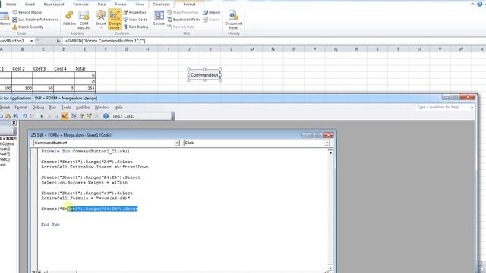
Task: Click the Insert Function fx icon
Action: (x=58, y=41)
